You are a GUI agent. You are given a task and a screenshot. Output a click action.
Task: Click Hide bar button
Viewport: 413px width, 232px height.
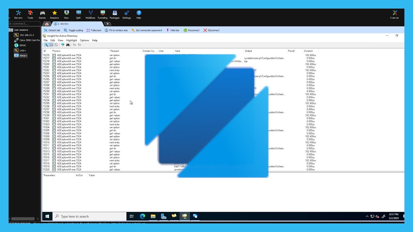[173, 30]
